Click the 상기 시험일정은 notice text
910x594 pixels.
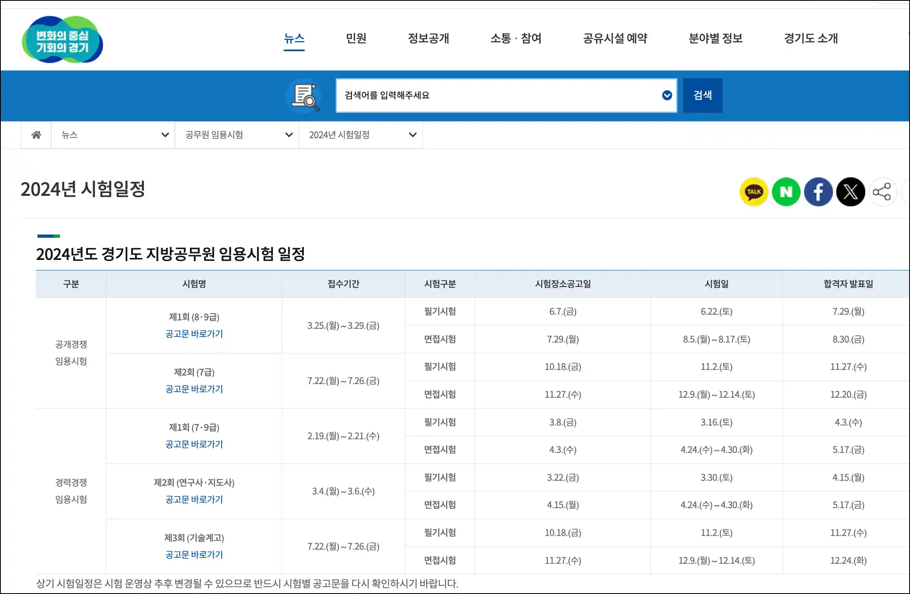pyautogui.click(x=247, y=584)
